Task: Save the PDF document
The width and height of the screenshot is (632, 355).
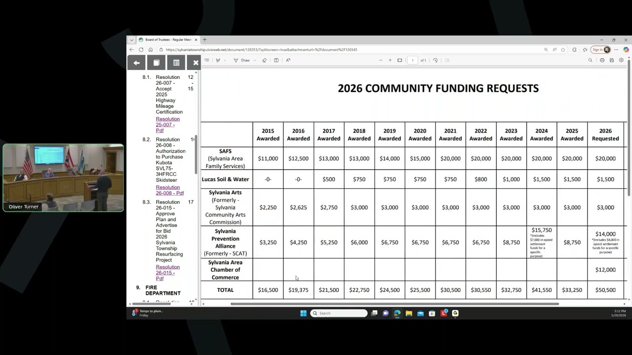Action: 612,60
